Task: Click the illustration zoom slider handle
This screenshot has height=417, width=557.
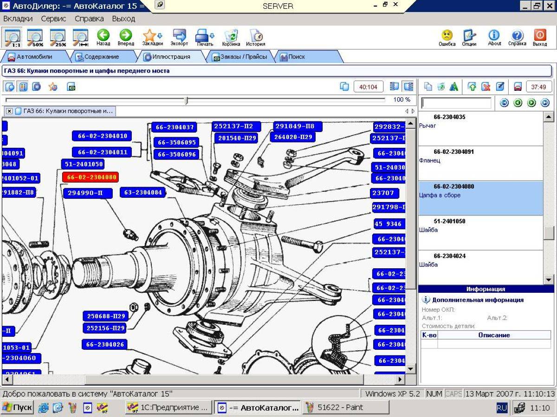Action: (186, 100)
